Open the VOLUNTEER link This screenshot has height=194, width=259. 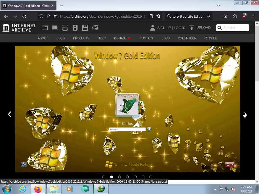[x=187, y=38]
